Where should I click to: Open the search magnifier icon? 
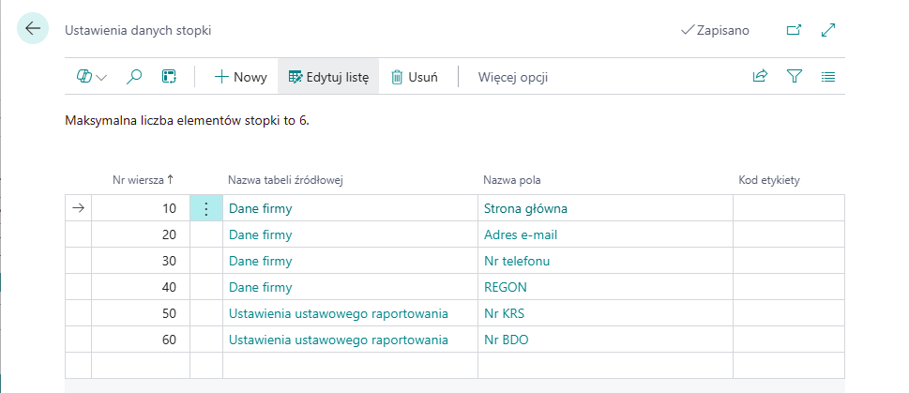(x=134, y=77)
